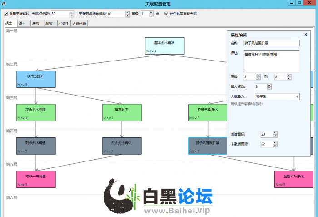
Task: Toggle 允许玩家重置天赋 checkbox
Action: click(x=166, y=14)
